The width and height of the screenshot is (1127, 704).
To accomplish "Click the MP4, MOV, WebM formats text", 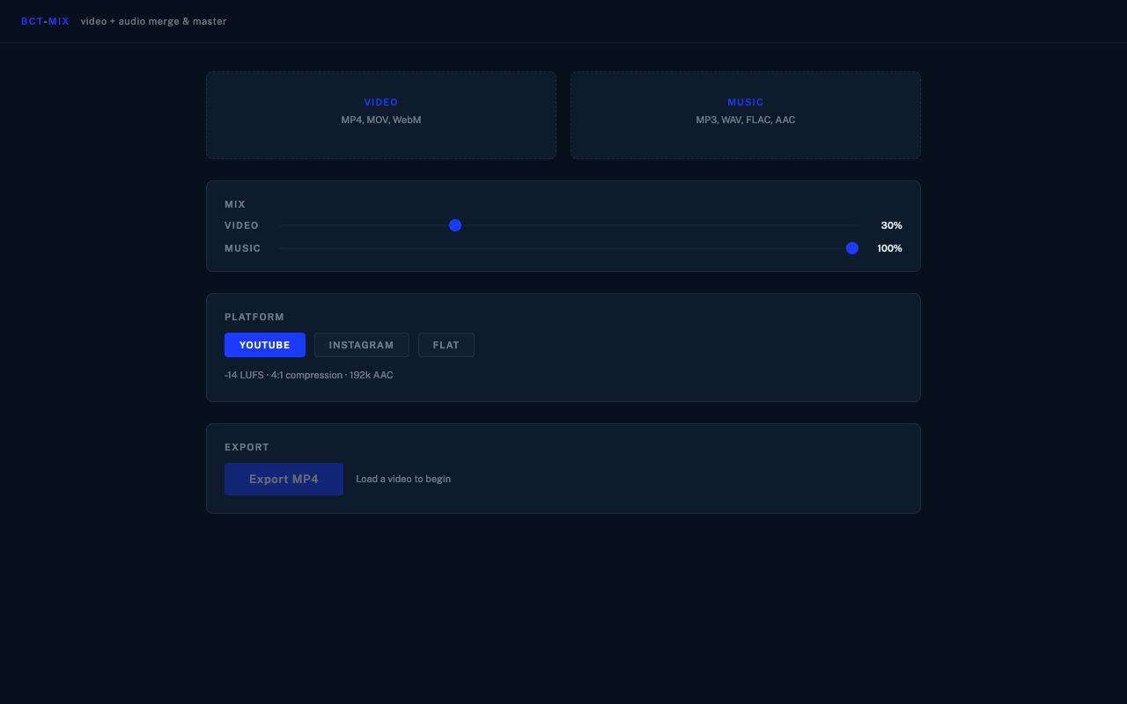I will [380, 120].
